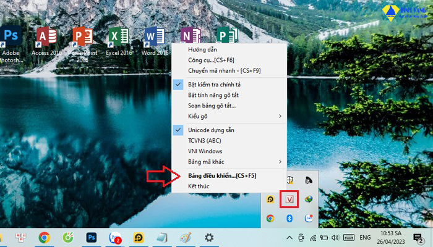The width and height of the screenshot is (433, 247).
Task: Open the volume speaker tray icon
Action: point(335,238)
